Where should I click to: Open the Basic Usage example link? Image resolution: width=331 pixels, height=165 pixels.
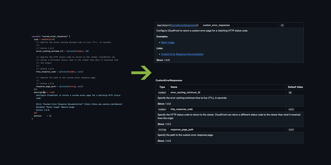coord(168,42)
